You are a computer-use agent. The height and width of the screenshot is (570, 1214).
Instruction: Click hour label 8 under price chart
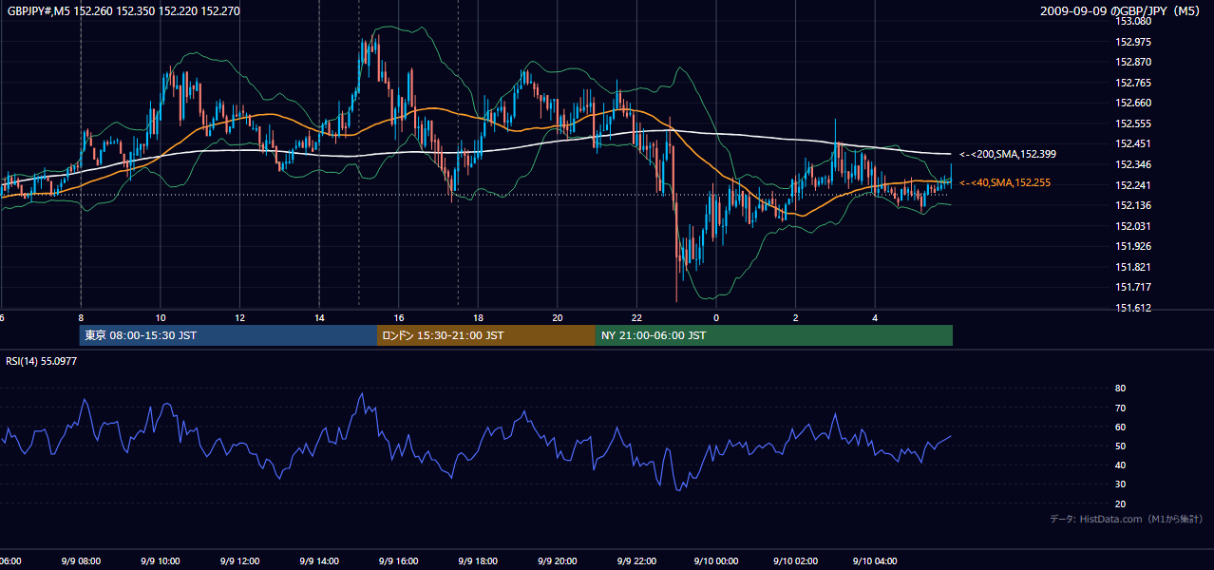coord(81,317)
